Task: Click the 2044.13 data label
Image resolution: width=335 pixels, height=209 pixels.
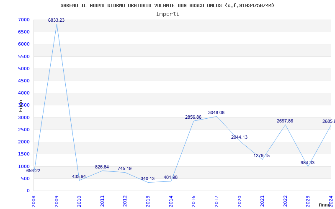Action: tap(239, 138)
